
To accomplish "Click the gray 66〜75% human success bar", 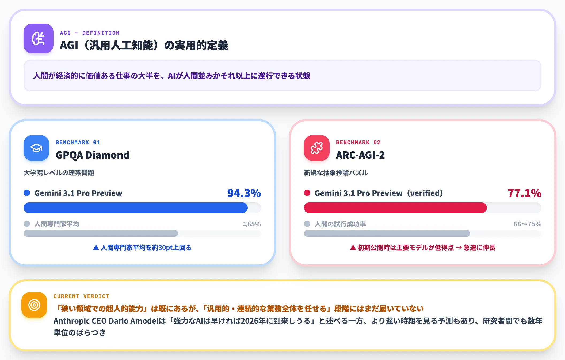I will click(x=387, y=233).
